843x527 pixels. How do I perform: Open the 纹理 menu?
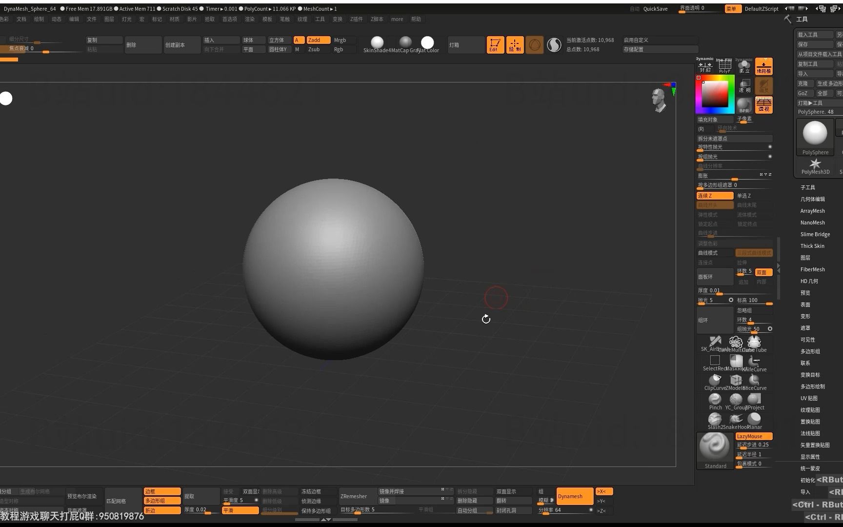click(x=302, y=19)
